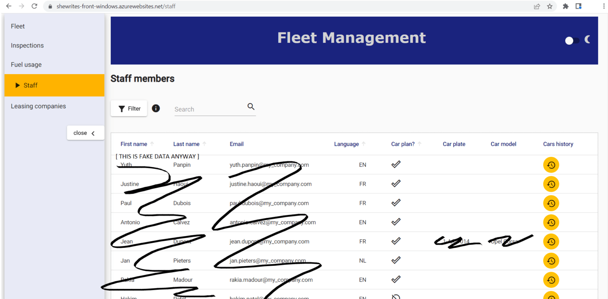This screenshot has height=299, width=608.
Task: Click the moon icon in the header
Action: 587,40
